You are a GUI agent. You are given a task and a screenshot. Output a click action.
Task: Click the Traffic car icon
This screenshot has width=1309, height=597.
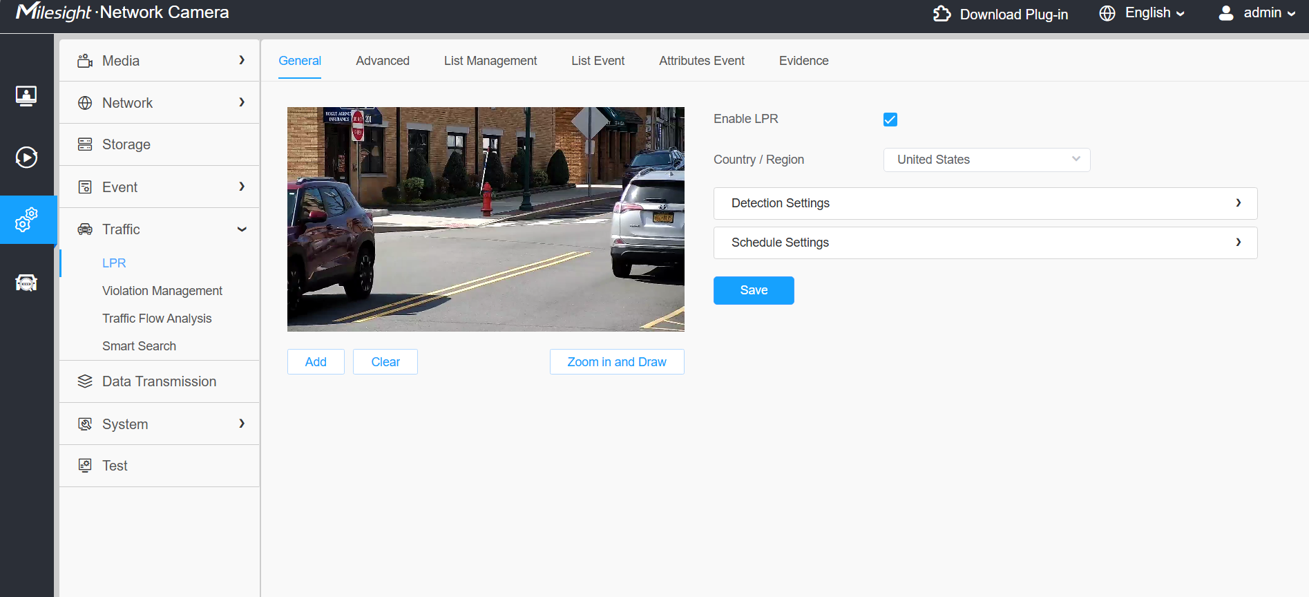click(85, 229)
